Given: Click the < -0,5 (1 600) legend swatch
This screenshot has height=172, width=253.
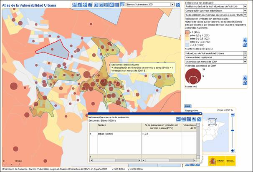Looking at the screenshot, I should pos(187,45).
